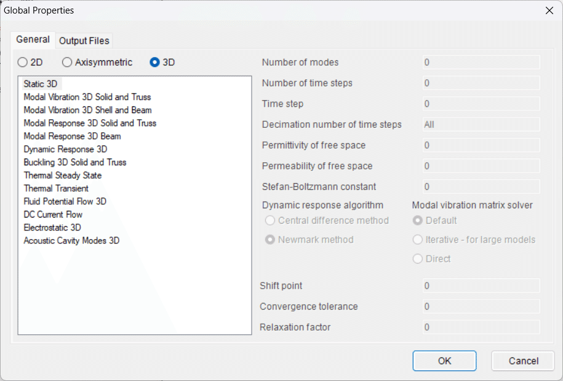Viewport: 563px width, 381px height.
Task: Click the OK button
Action: pos(444,361)
